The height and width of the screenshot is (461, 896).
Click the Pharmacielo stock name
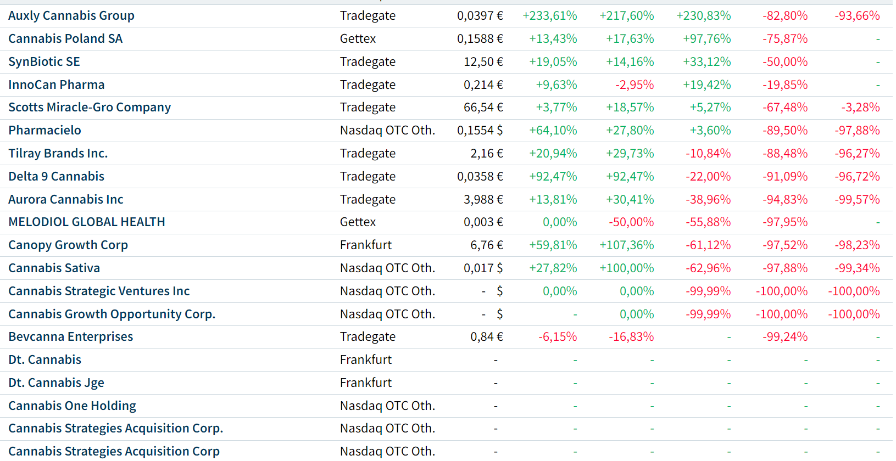pyautogui.click(x=44, y=131)
